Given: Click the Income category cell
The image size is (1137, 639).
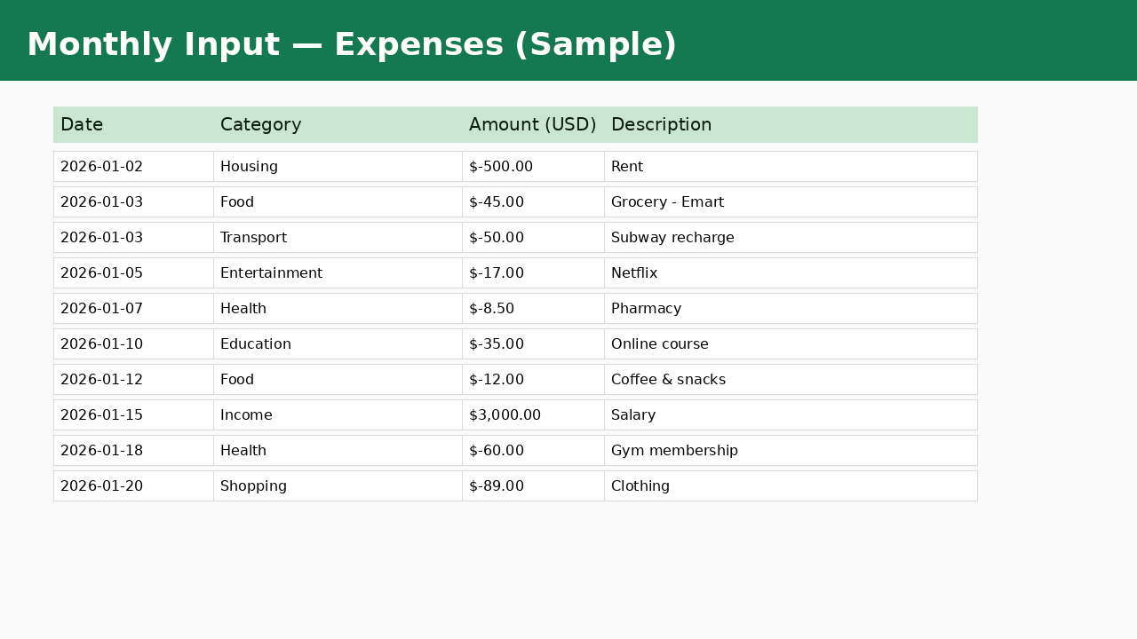Looking at the screenshot, I should (246, 415).
